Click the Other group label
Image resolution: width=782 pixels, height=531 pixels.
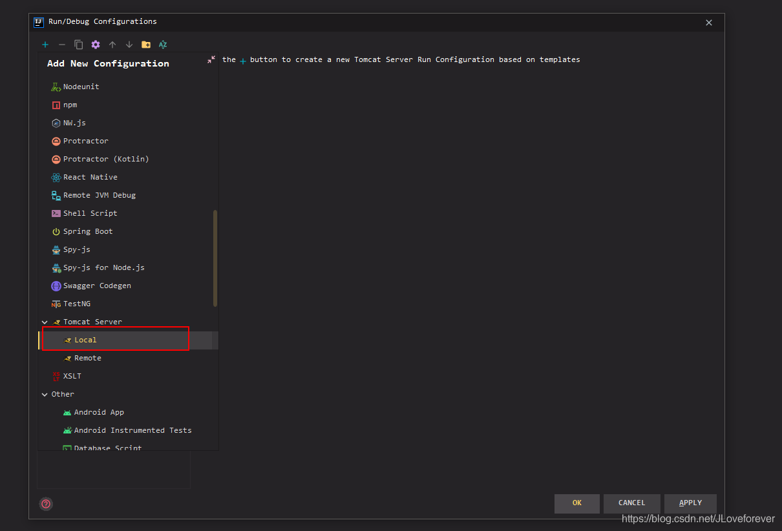click(x=63, y=394)
